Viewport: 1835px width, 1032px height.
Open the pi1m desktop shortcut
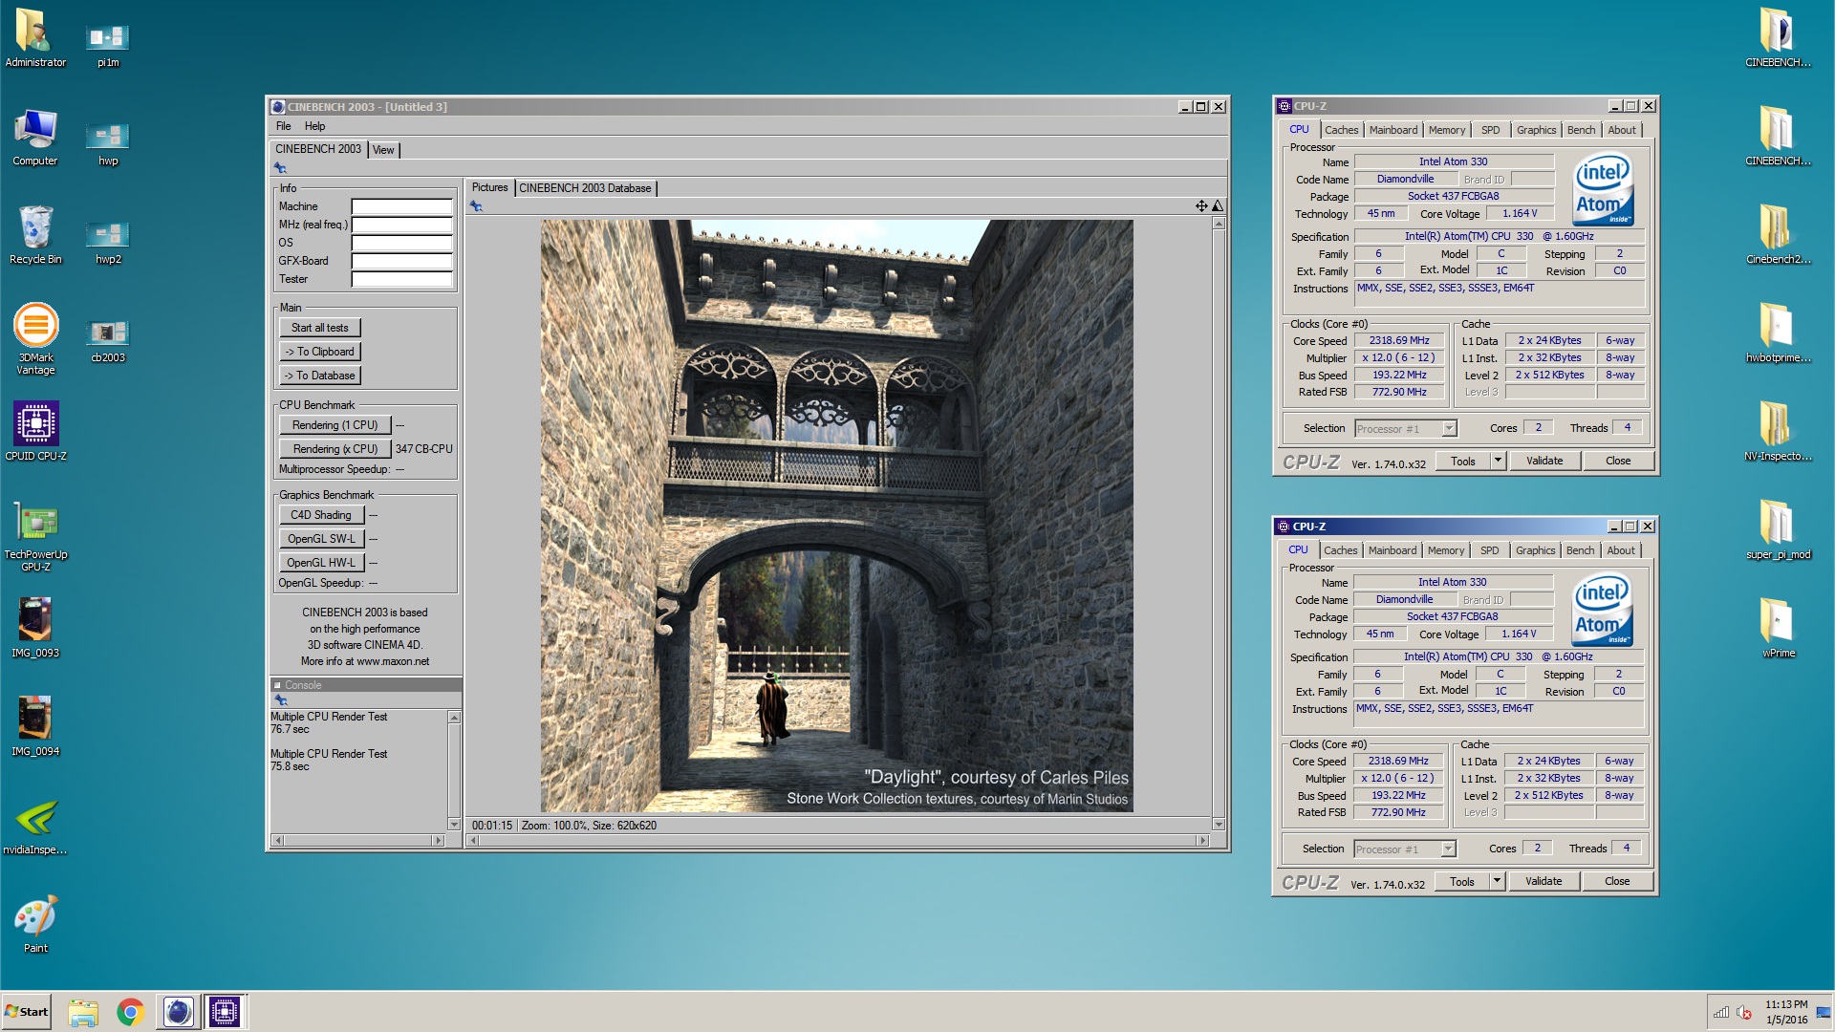coord(108,46)
